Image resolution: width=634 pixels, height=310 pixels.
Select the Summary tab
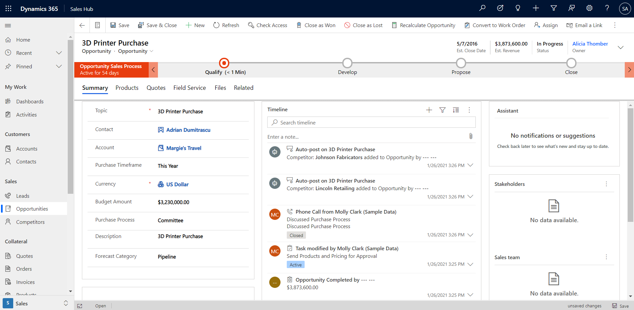coord(95,88)
